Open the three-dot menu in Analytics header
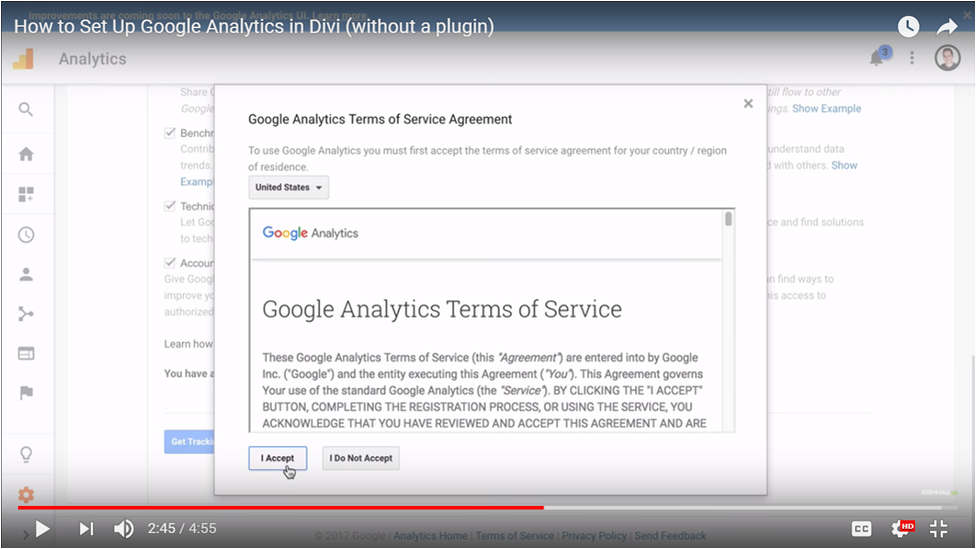Viewport: 976px width, 549px height. [x=912, y=58]
